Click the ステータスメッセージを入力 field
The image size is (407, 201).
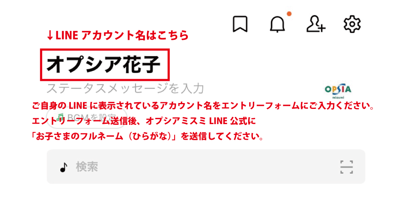click(x=125, y=89)
